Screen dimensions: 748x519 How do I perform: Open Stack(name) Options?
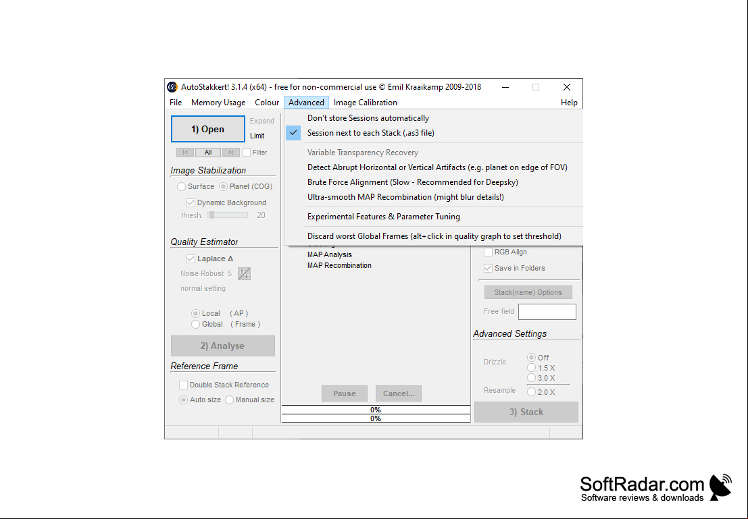tap(528, 292)
